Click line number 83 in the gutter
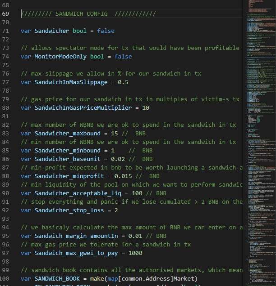Image resolution: width=276 pixels, height=286 pixels. coord(5,134)
